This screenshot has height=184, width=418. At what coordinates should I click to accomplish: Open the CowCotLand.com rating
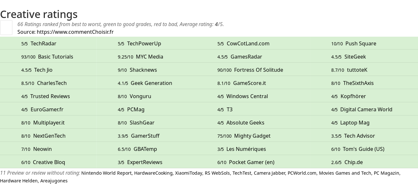click(248, 43)
